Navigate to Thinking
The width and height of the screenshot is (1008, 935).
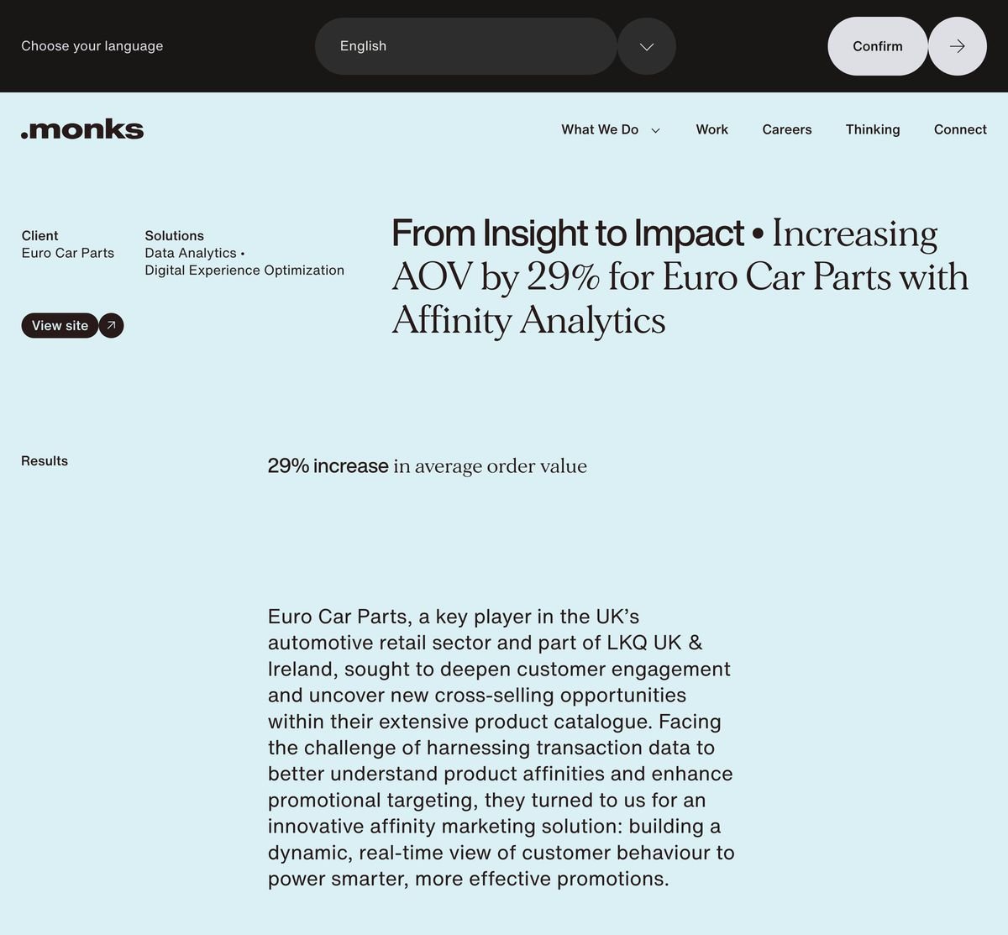point(872,129)
